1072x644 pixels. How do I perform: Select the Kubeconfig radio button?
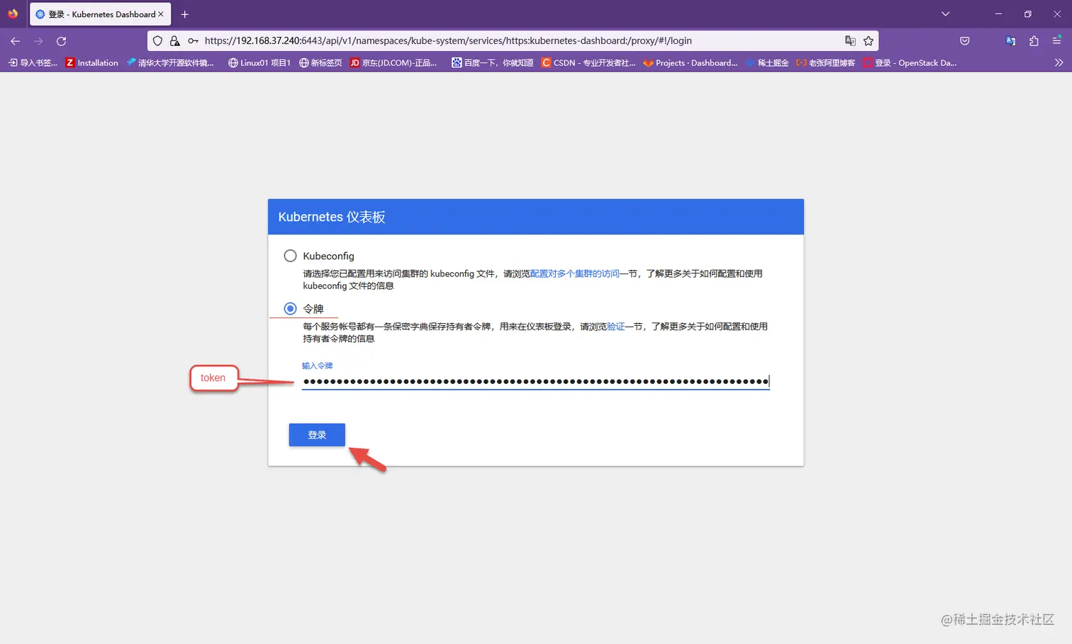290,256
